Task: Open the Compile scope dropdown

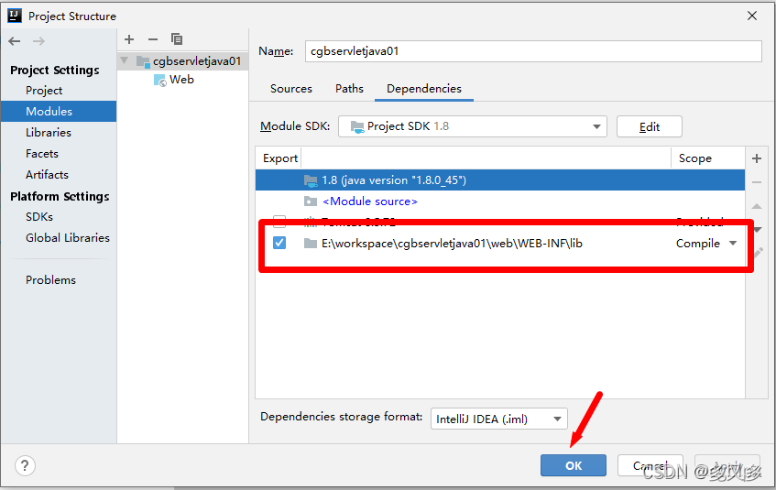Action: click(x=706, y=244)
